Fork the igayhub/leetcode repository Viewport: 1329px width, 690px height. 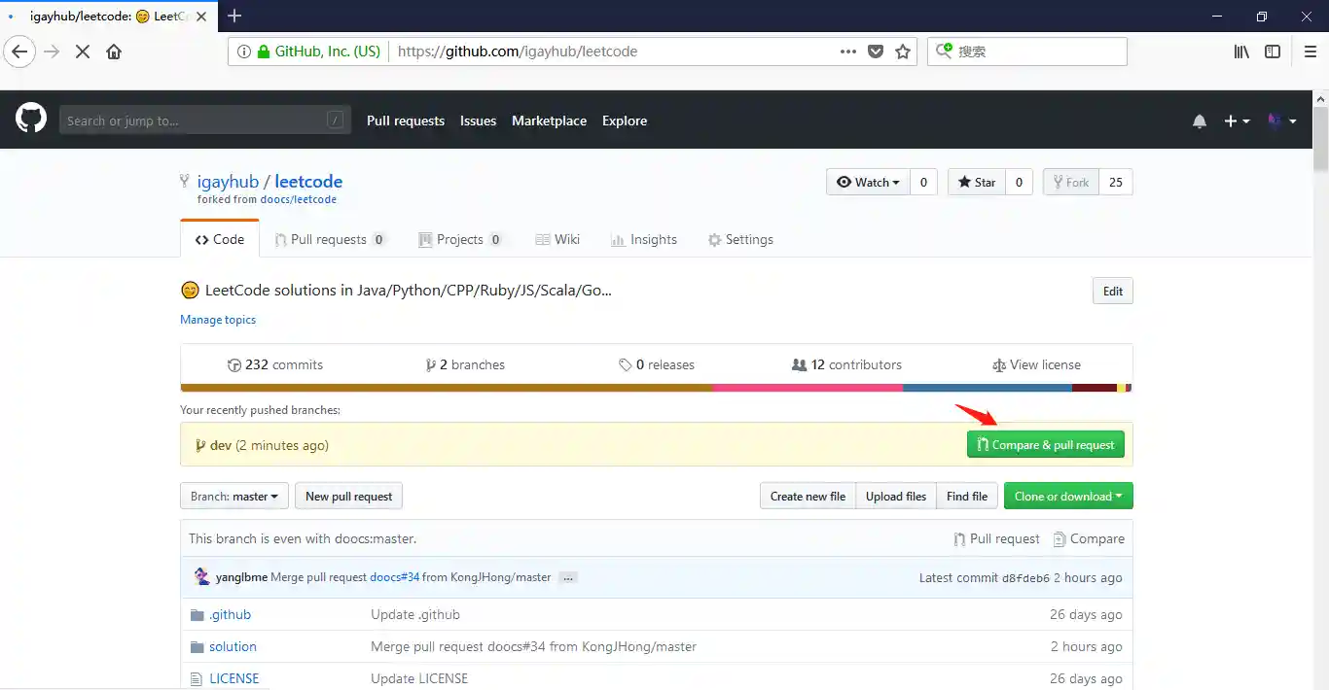(1070, 182)
